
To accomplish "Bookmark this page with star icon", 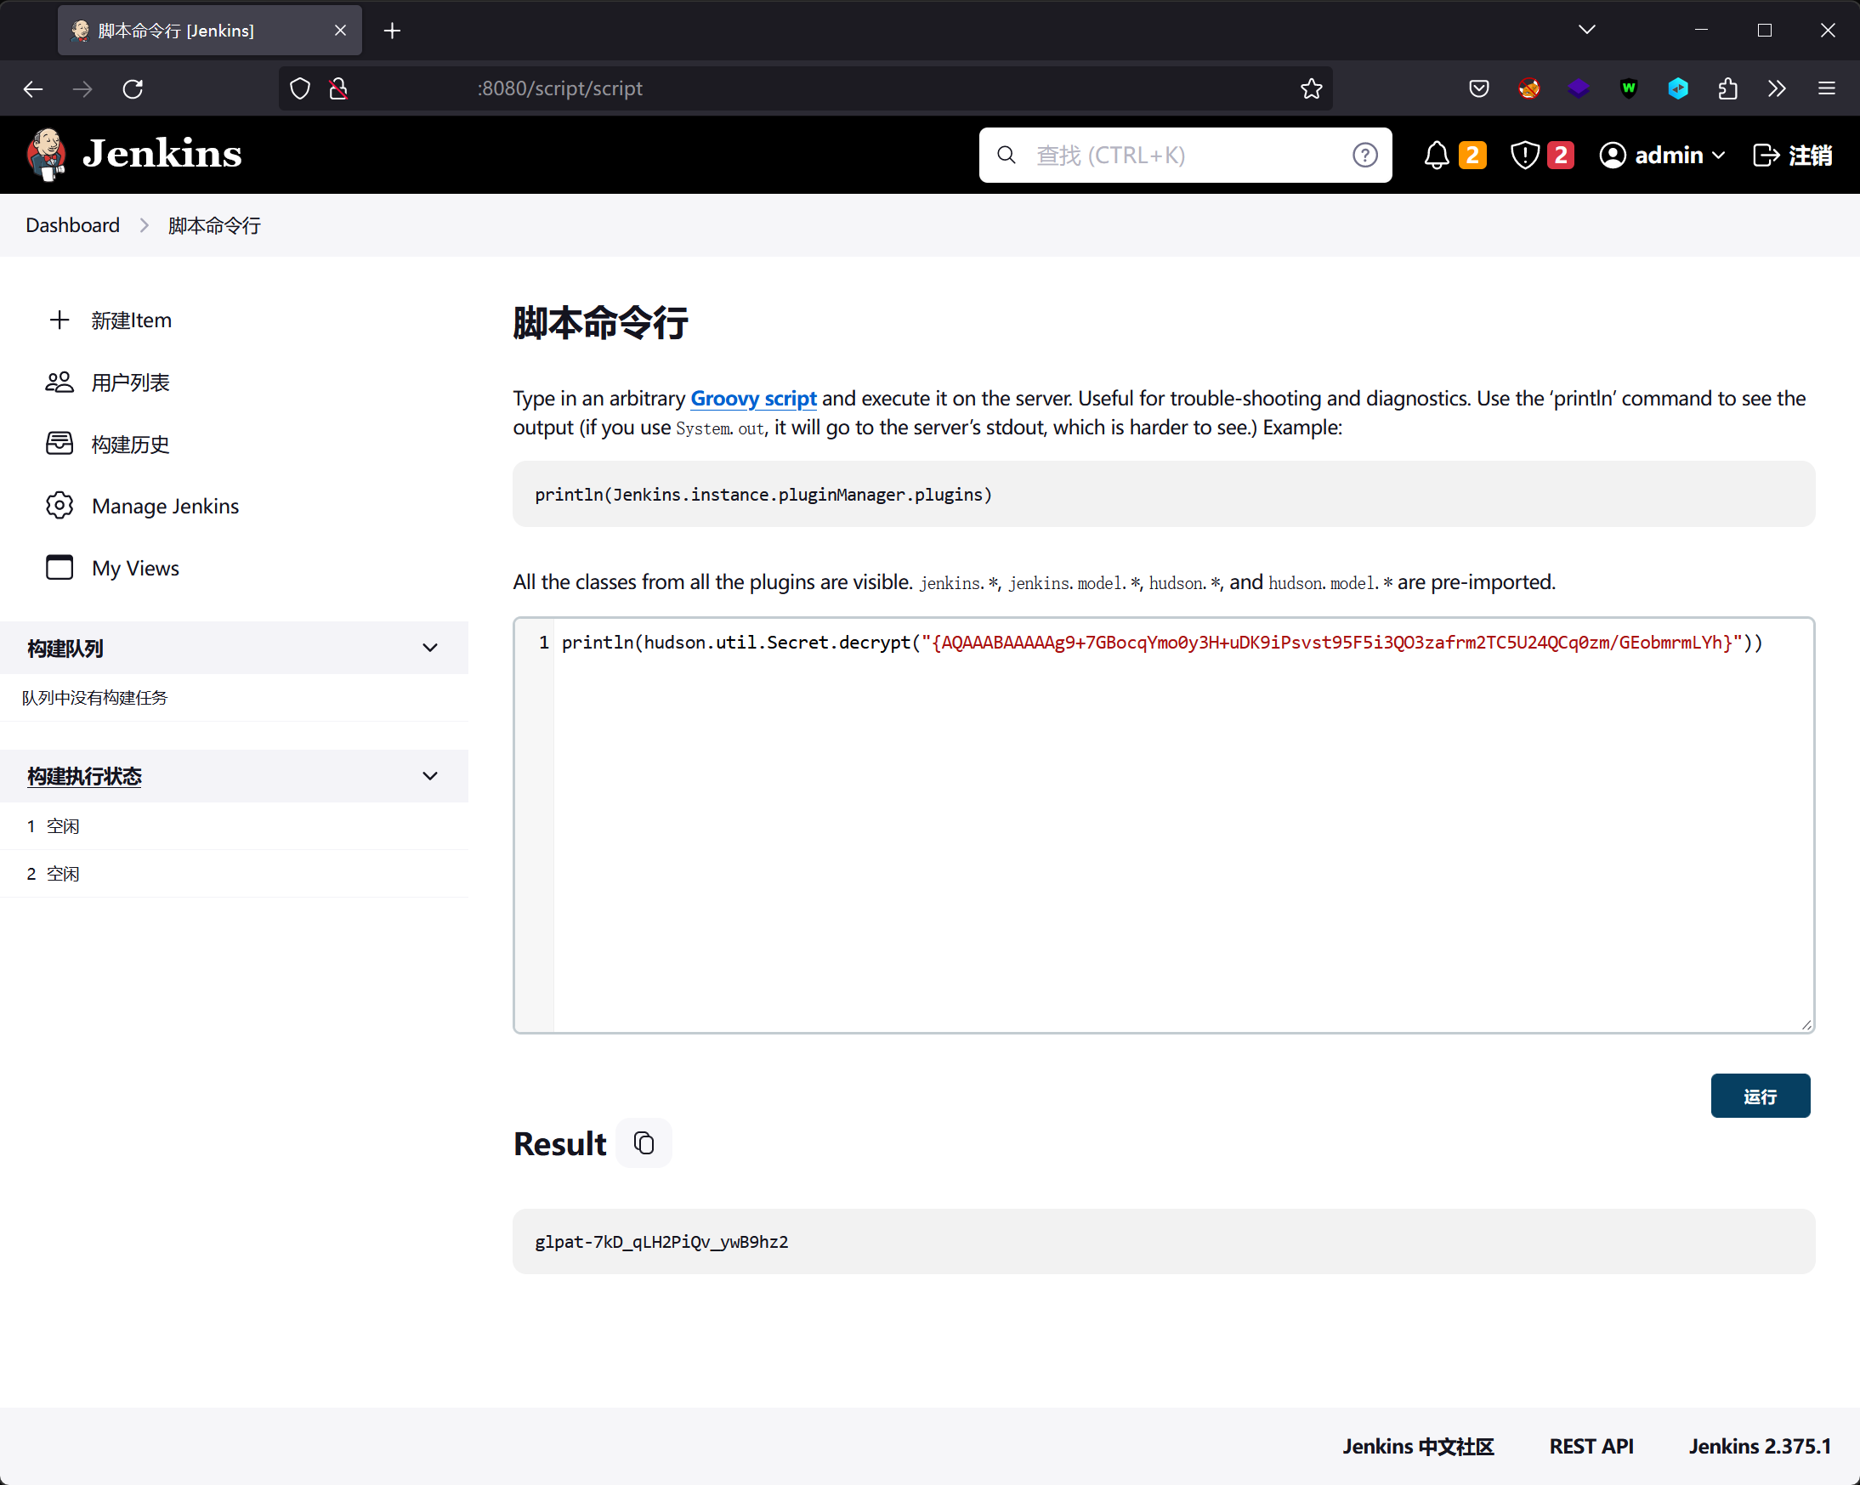I will [1311, 89].
